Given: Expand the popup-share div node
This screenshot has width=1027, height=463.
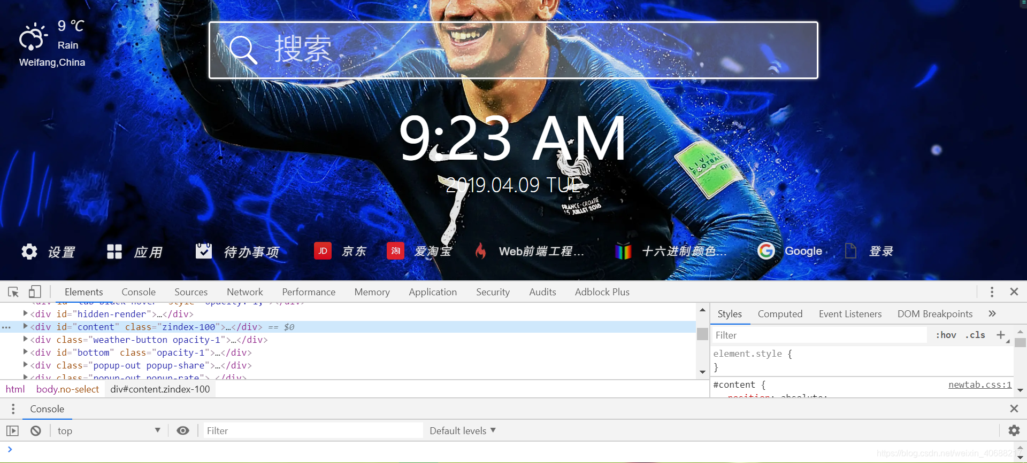Looking at the screenshot, I should pyautogui.click(x=25, y=365).
